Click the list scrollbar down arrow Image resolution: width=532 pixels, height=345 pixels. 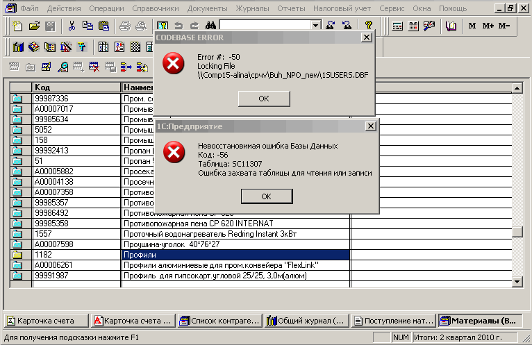pos(517,282)
